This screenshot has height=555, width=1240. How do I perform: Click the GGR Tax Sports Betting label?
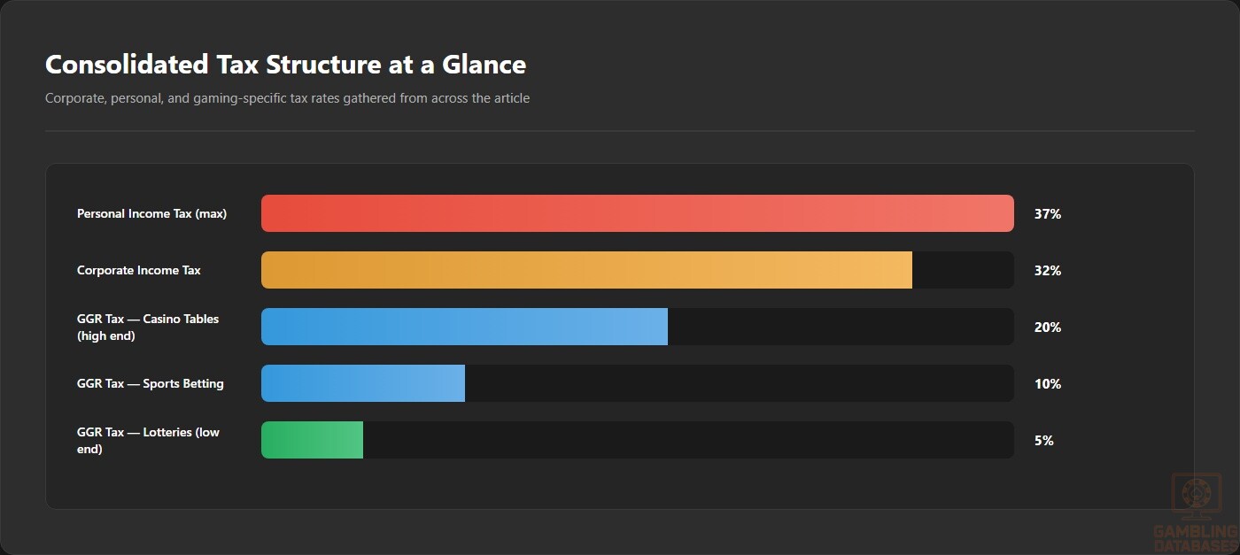151,383
